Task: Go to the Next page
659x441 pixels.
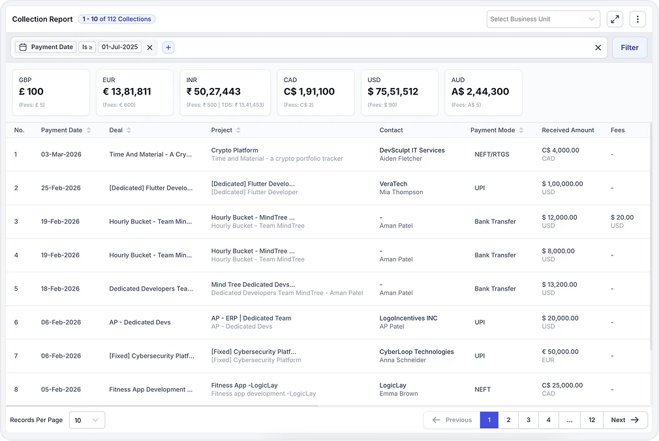Action: coord(625,420)
